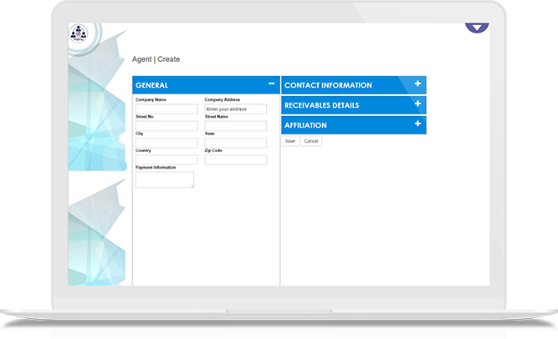Focus the Street Name input field
The width and height of the screenshot is (558, 339).
tap(236, 126)
